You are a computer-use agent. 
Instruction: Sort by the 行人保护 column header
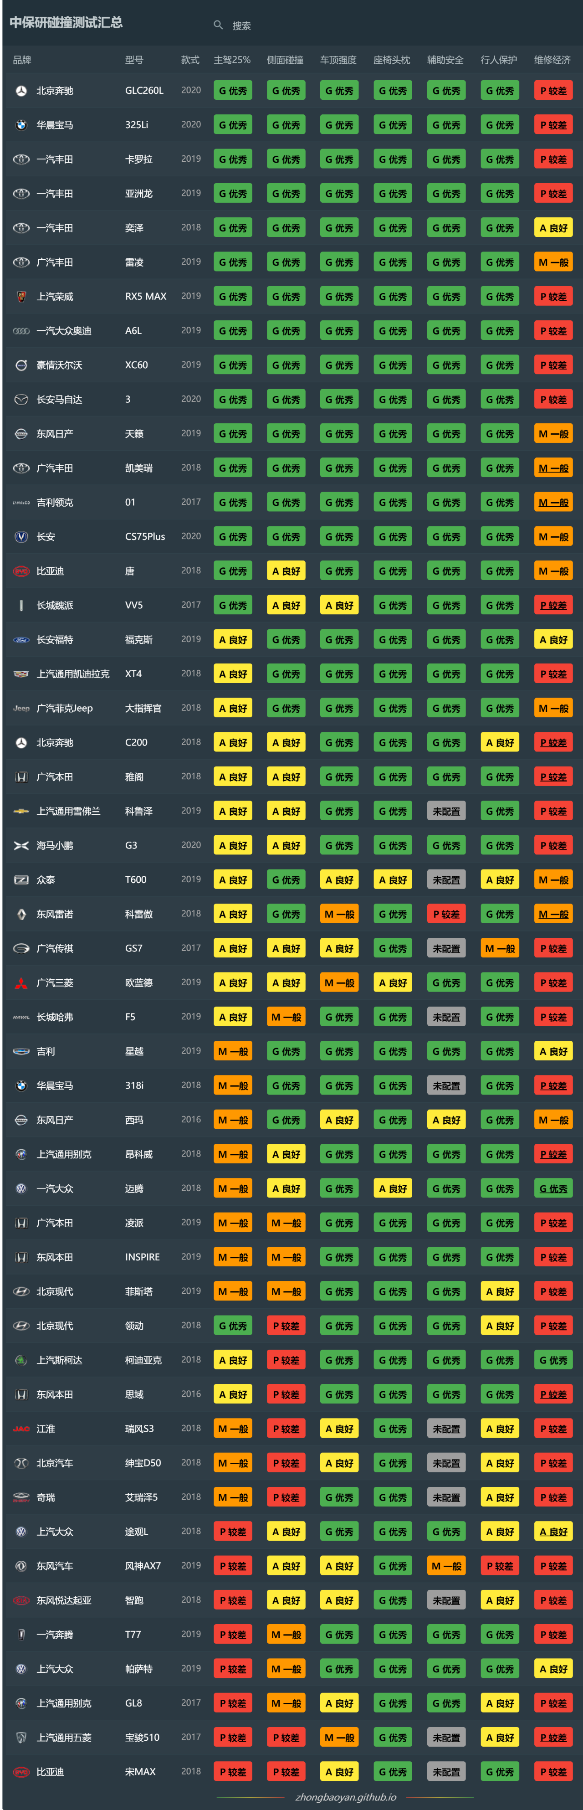click(x=499, y=60)
